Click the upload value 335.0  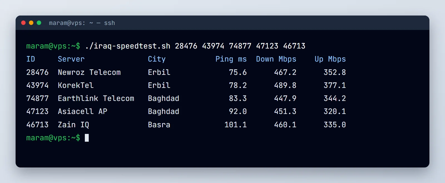pyautogui.click(x=335, y=125)
